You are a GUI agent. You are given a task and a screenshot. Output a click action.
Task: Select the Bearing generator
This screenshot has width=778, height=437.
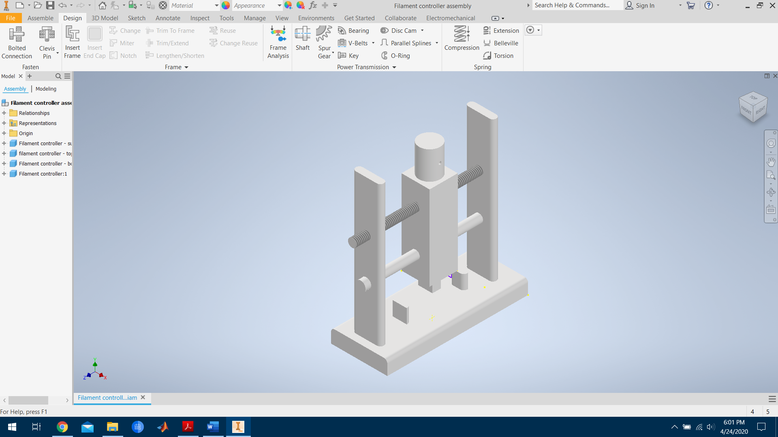click(x=354, y=31)
